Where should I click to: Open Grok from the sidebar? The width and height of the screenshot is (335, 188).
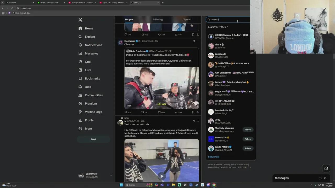85,62
